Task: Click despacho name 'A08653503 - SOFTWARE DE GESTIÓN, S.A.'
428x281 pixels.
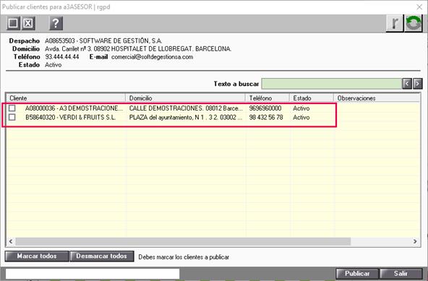Action: pos(103,41)
